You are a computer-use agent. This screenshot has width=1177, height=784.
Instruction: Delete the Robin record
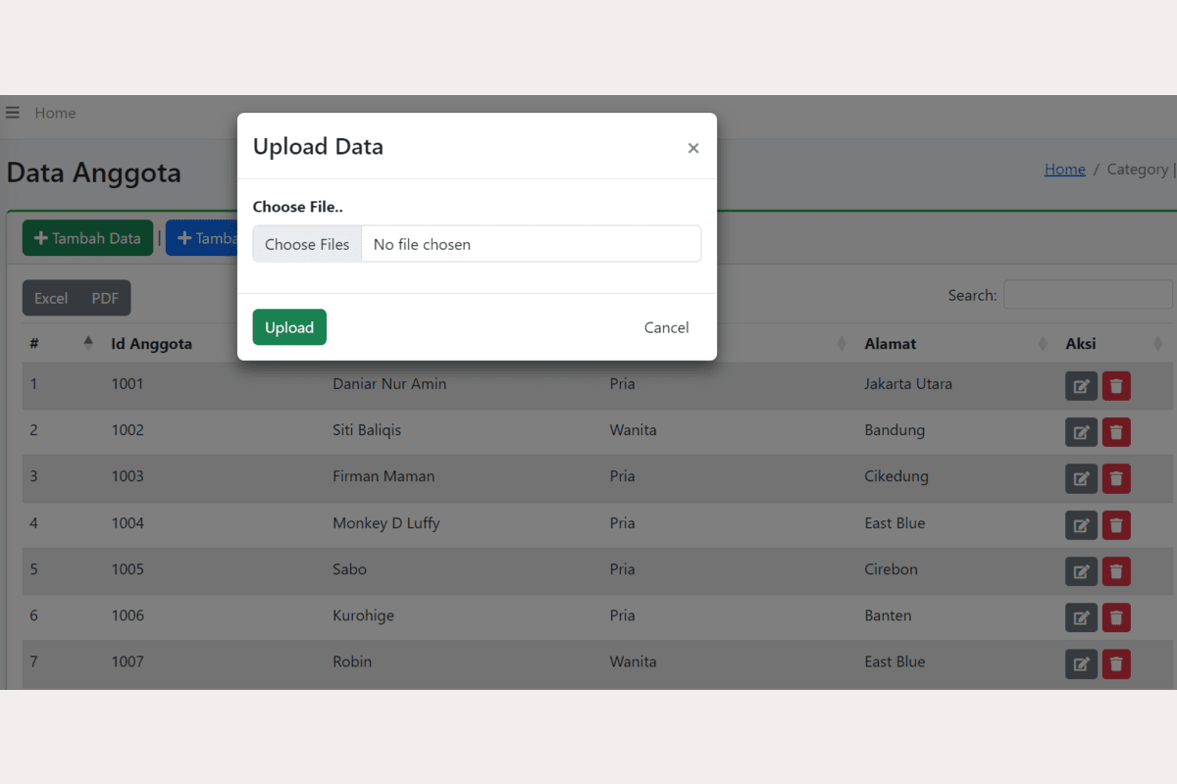click(1116, 664)
